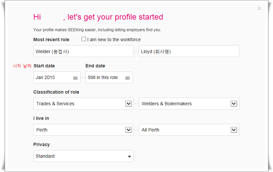Click the Jan 2015 start date field
This screenshot has width=273, height=172.
57,77
